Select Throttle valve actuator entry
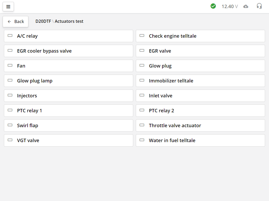Screen dimensions: 269x201 [200, 125]
